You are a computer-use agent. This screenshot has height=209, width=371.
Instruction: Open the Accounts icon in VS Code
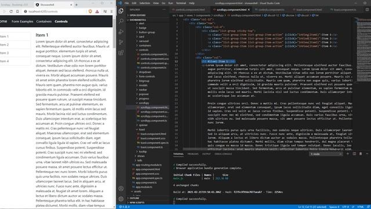(x=121, y=189)
